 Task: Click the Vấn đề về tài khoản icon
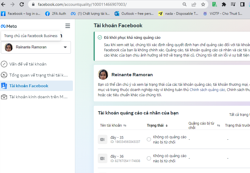click(x=4, y=64)
